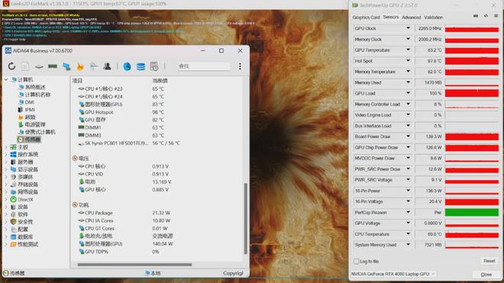Viewport: 504px width, 283px height.
Task: Open the GPGPU benchmark monitor icon in AIDA64
Action: click(x=66, y=66)
